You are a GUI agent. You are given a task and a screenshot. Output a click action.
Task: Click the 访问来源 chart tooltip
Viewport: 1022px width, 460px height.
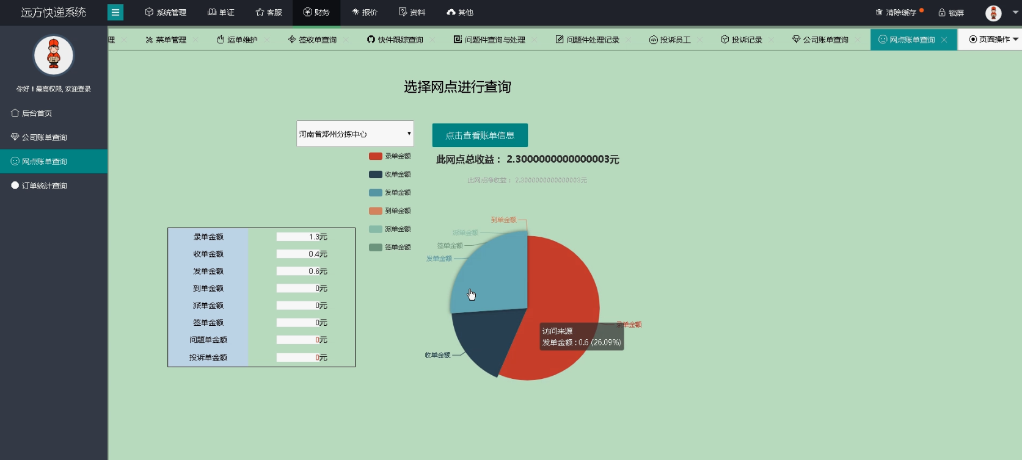[x=582, y=337]
